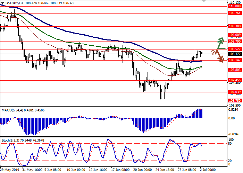Select the 108.147 support level label

(234, 60)
